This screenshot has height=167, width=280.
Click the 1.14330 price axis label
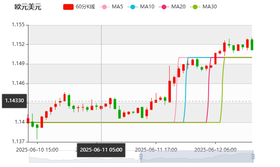point(14,101)
